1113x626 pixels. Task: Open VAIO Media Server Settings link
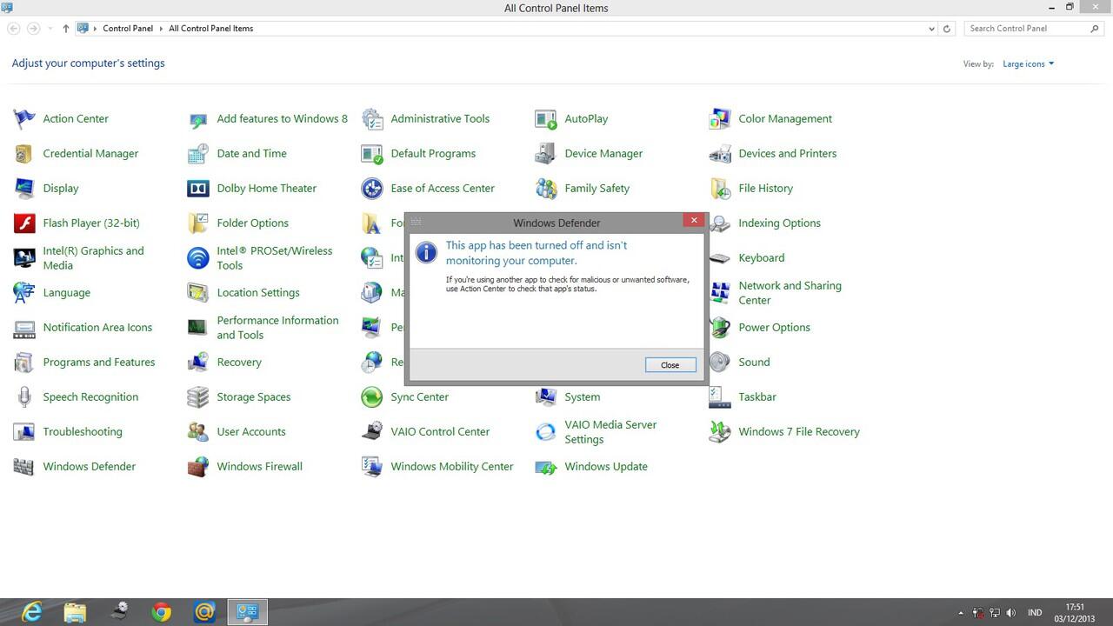(610, 432)
